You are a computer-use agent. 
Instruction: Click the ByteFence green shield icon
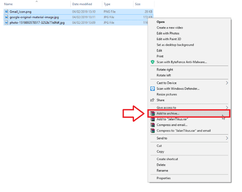tap(153, 62)
